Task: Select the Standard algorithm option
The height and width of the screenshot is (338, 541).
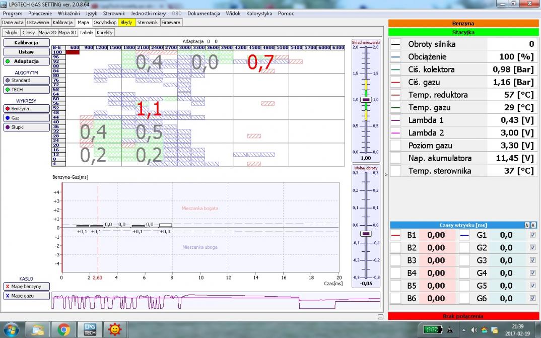Action: click(x=27, y=81)
